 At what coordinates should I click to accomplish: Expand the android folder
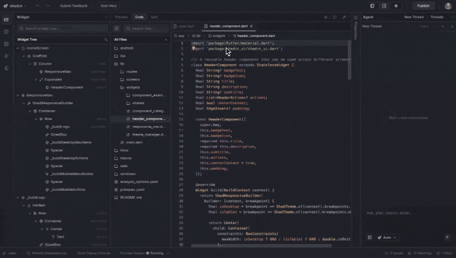(126, 48)
